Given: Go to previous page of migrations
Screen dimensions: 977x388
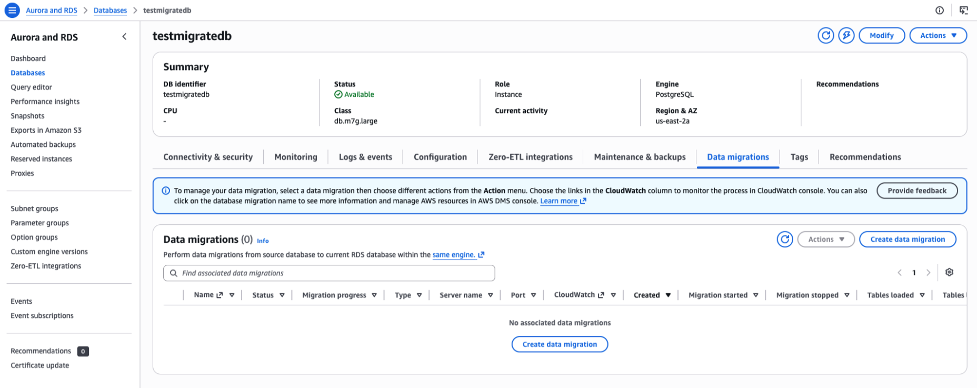Looking at the screenshot, I should (x=900, y=273).
